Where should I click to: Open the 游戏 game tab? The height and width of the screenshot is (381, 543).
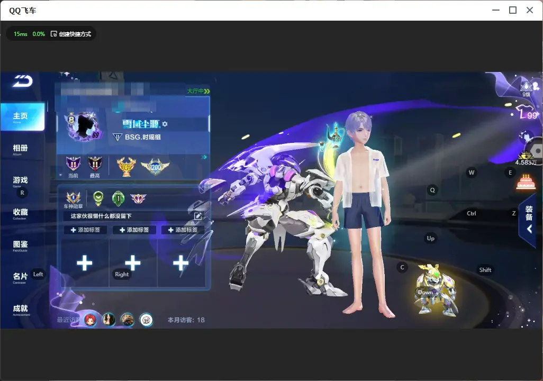[x=21, y=181]
